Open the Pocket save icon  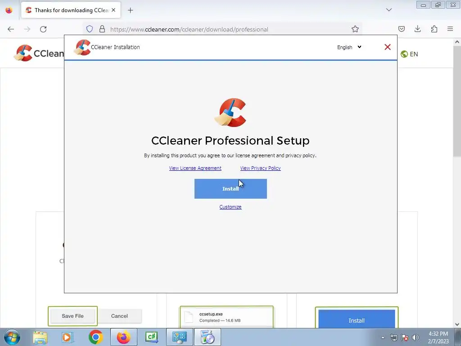click(401, 29)
